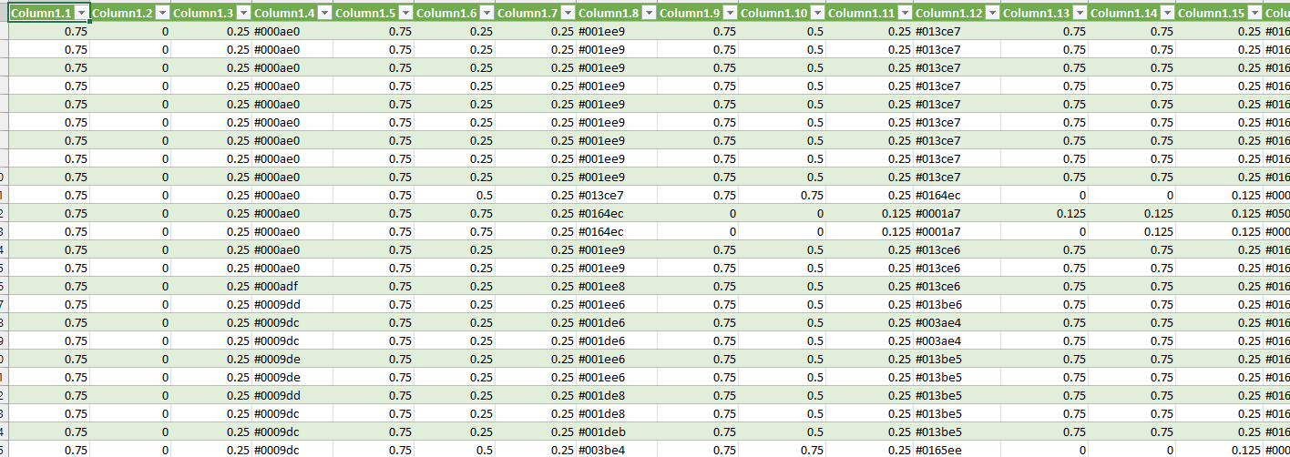Open the Column1.2 filter dropdown arrow
Image resolution: width=1290 pixels, height=457 pixels.
coord(163,13)
